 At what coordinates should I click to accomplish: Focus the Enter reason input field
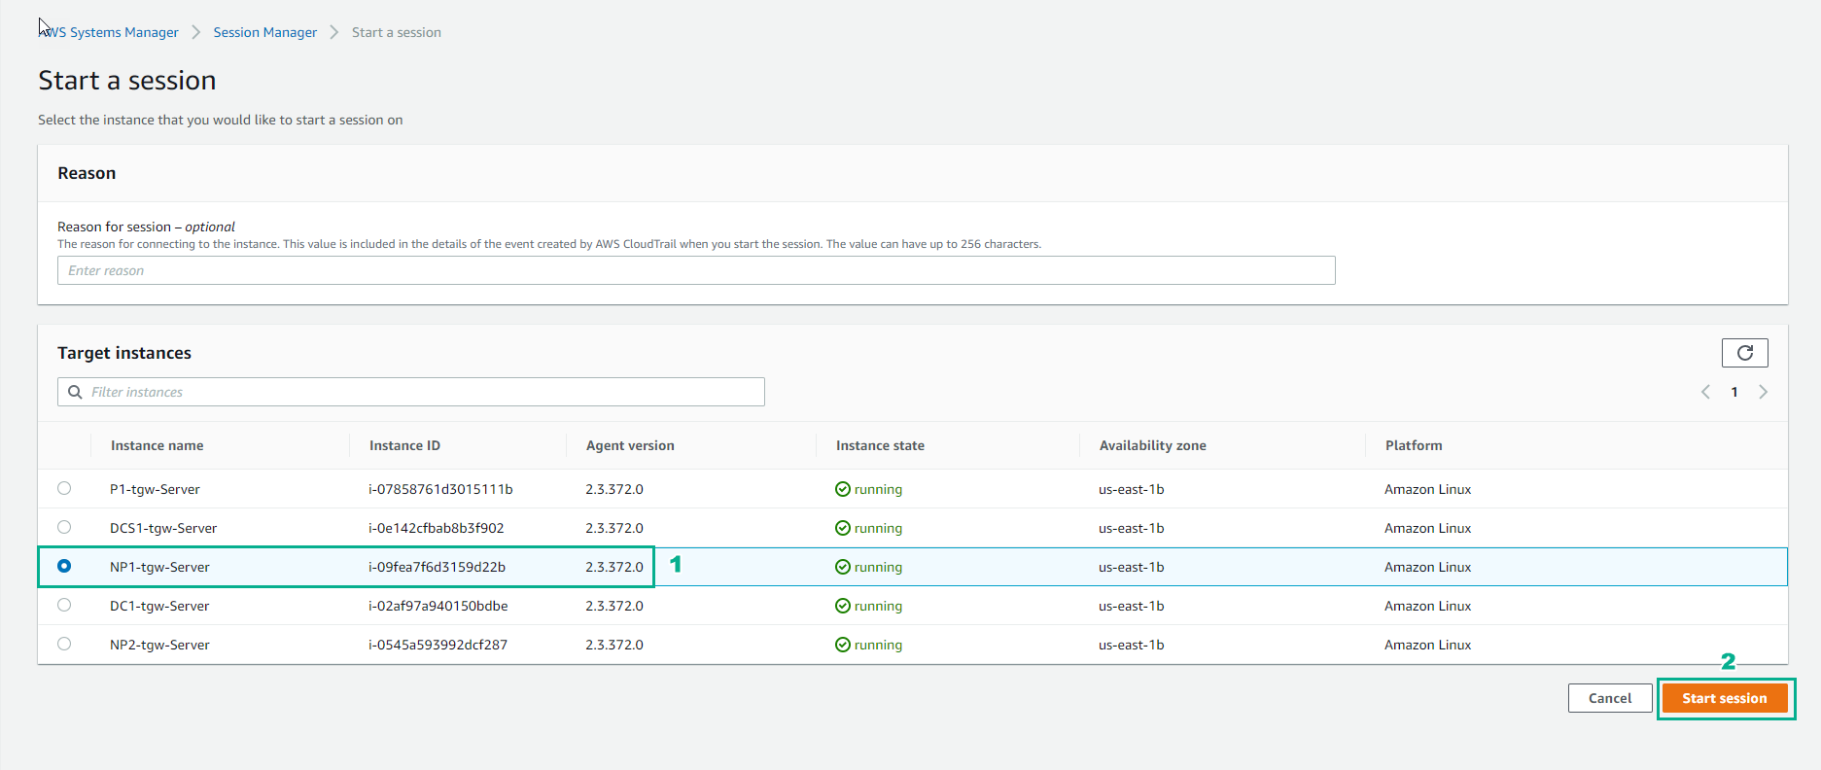point(696,270)
